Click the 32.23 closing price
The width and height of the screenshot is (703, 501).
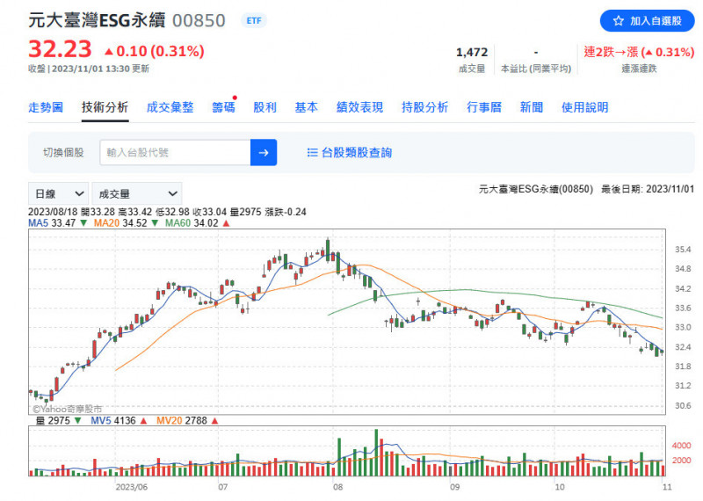60,49
